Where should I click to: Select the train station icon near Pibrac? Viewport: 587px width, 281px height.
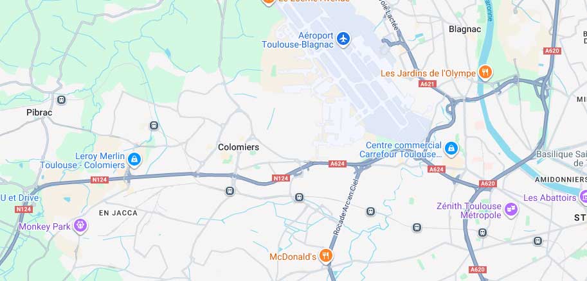[61, 100]
